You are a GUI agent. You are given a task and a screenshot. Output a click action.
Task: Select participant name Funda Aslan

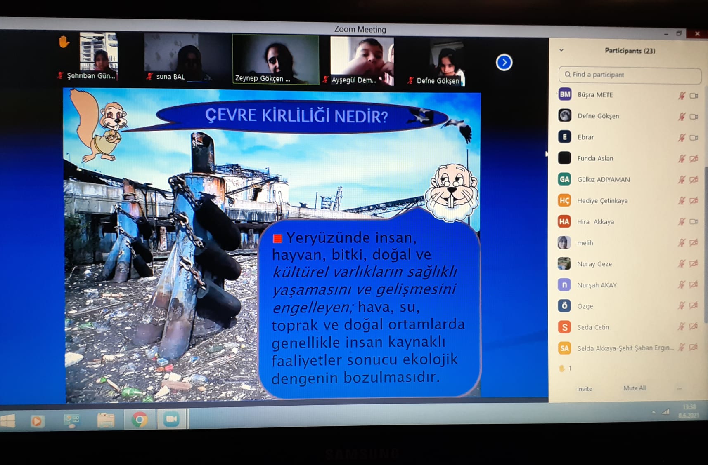coord(595,158)
